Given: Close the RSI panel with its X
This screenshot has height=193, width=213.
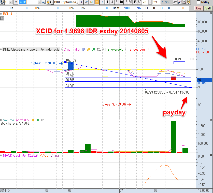Looking at the screenshot, I should tap(211, 13).
